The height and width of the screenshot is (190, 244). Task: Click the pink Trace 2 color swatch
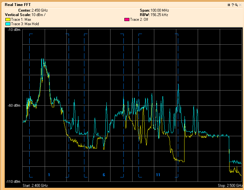[x=127, y=20]
